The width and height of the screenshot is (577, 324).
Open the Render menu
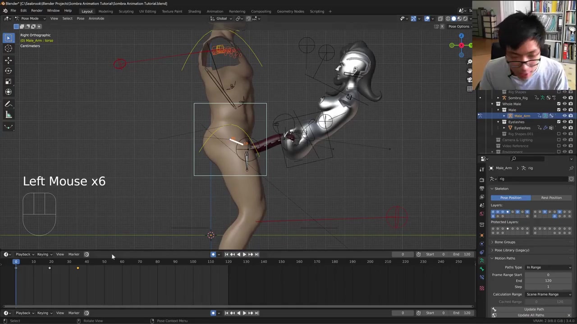coord(37,11)
